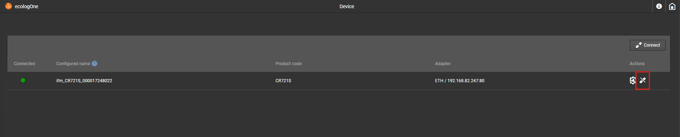This screenshot has width=680, height=137.
Task: Click the Connected column header
Action: tap(24, 64)
